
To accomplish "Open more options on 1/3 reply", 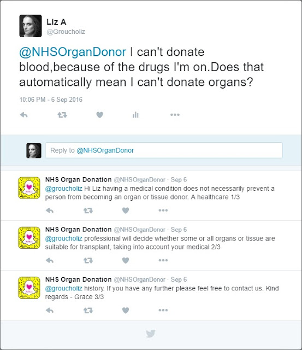I will 163,210.
